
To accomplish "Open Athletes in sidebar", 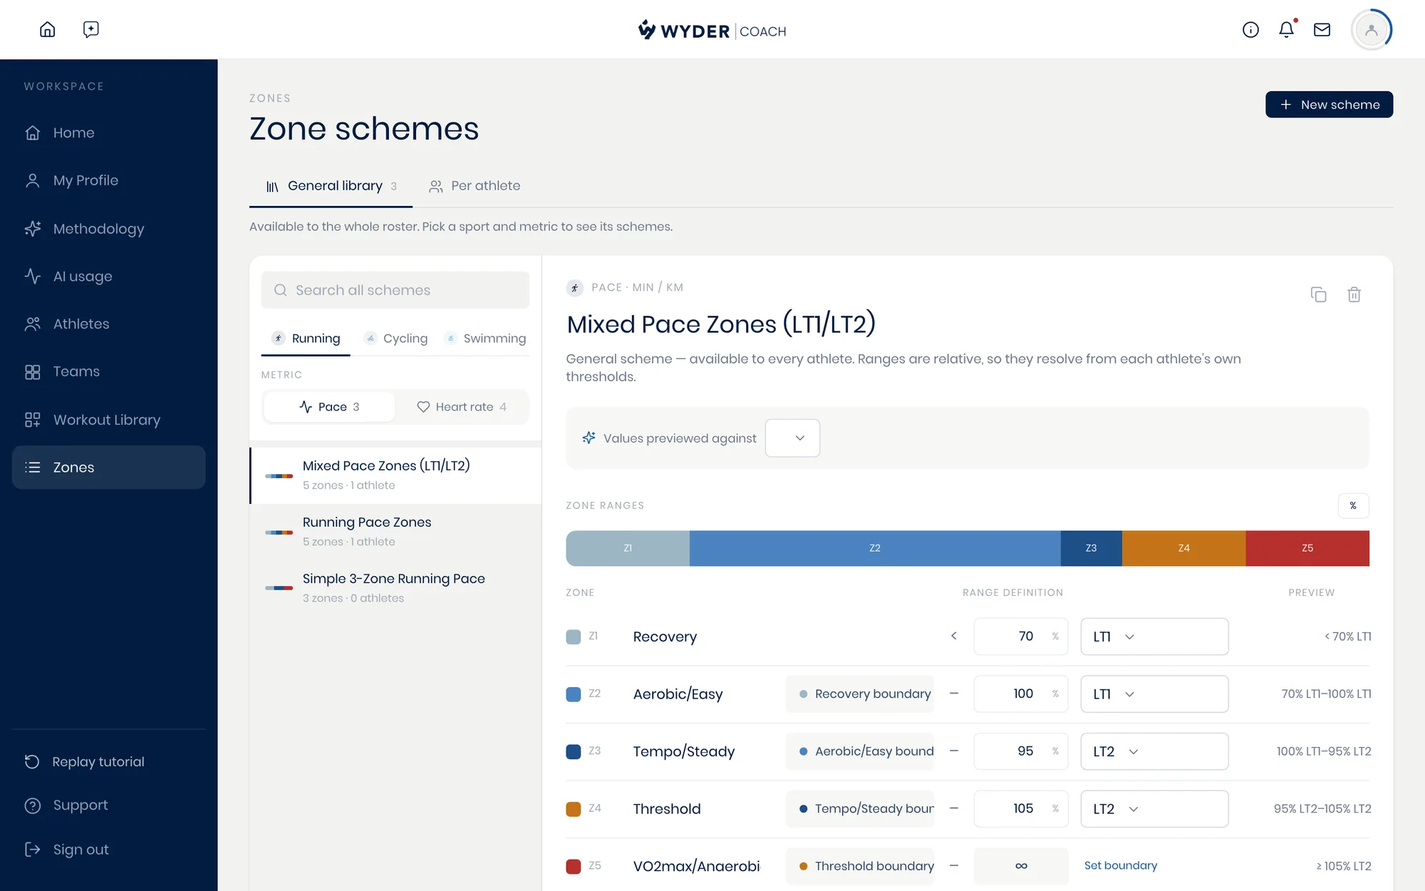I will pyautogui.click(x=108, y=324).
